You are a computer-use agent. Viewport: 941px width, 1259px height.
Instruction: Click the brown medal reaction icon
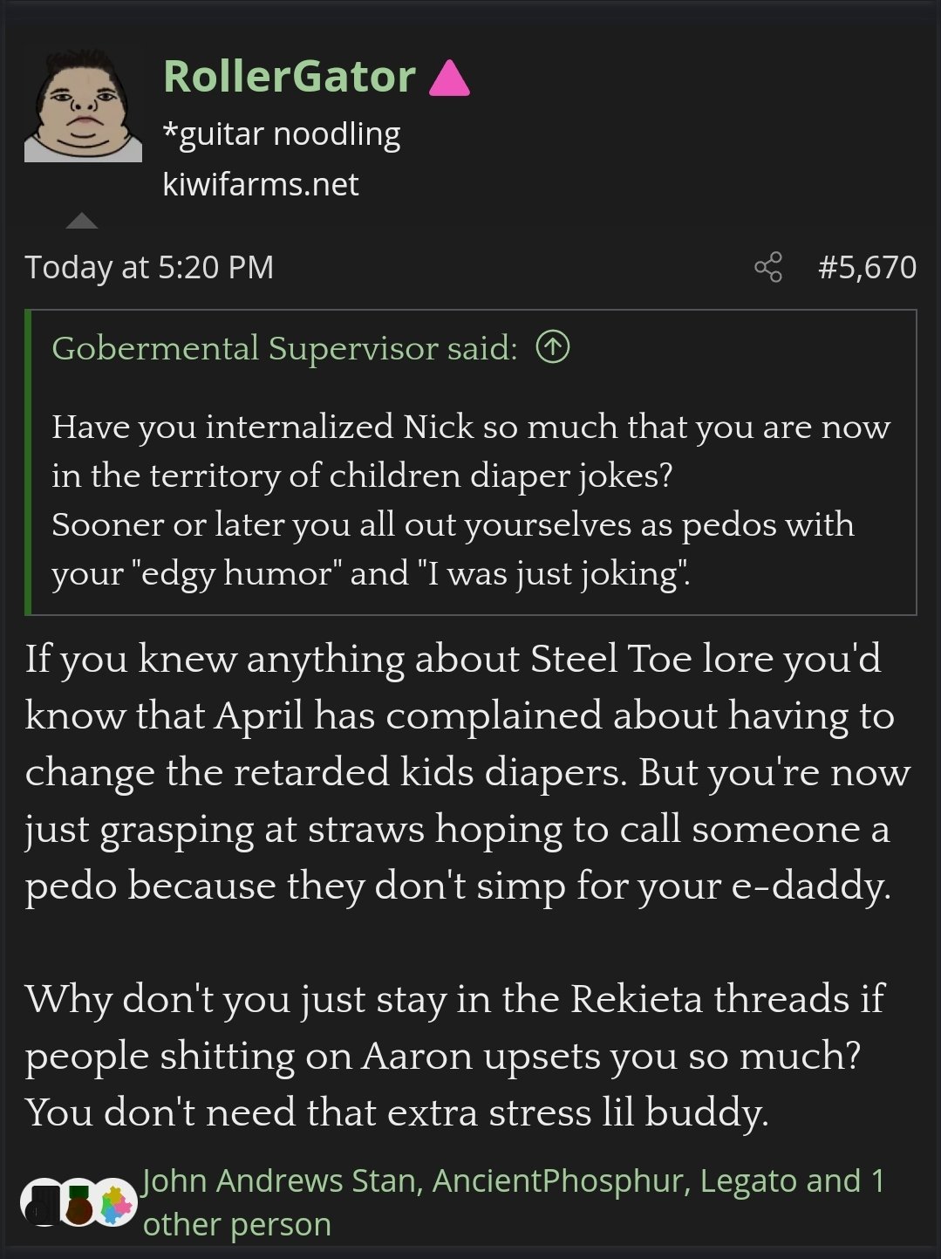tap(78, 1204)
